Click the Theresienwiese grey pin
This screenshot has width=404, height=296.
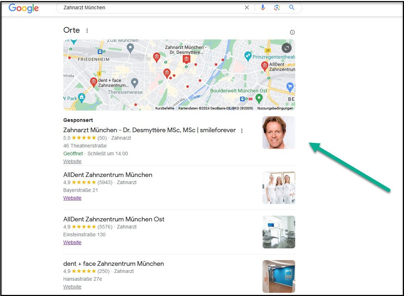coord(134,83)
